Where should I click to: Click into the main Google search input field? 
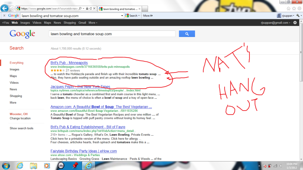(x=112, y=34)
